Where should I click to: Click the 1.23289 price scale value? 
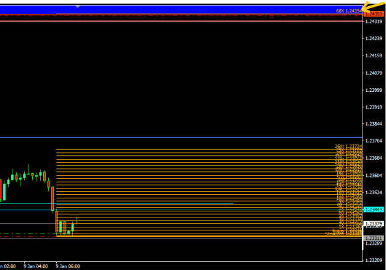(374, 243)
